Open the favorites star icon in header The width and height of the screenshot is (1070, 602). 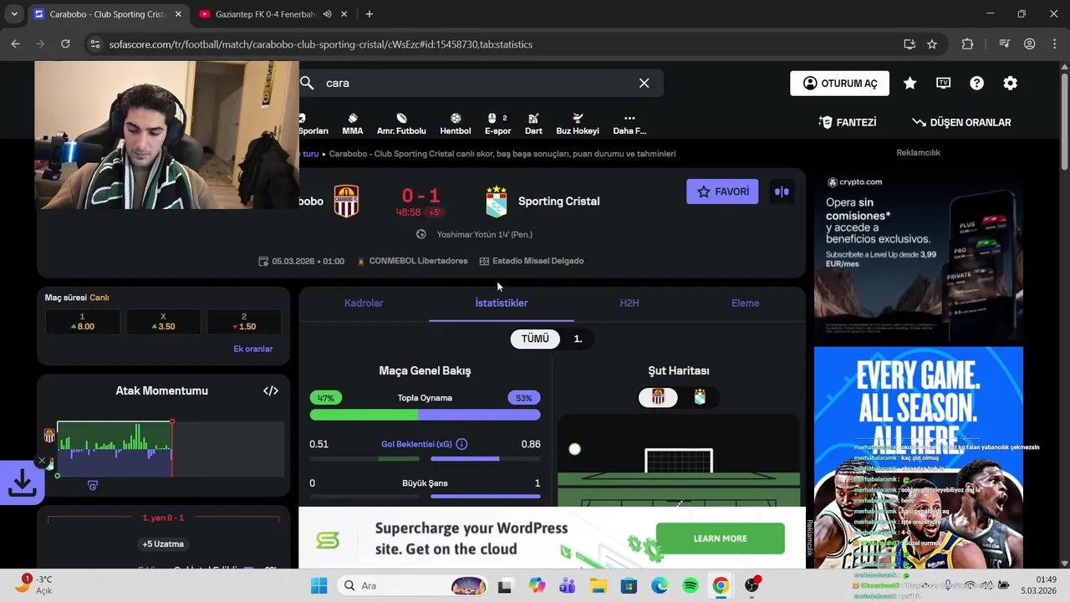pos(909,83)
